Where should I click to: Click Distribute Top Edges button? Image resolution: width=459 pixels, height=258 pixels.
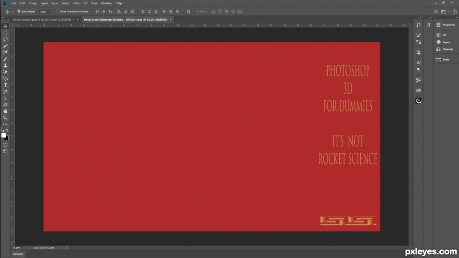[x=142, y=12]
